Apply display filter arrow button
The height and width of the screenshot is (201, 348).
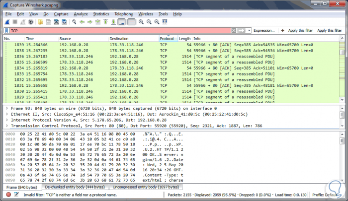tap(242, 31)
